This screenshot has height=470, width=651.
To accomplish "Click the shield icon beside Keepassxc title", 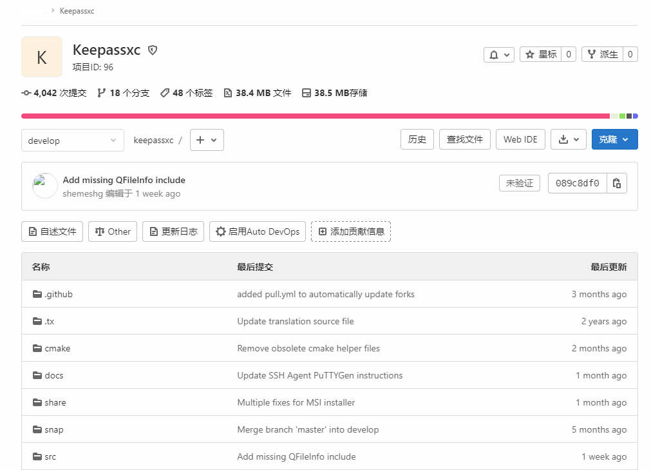I will pyautogui.click(x=153, y=50).
